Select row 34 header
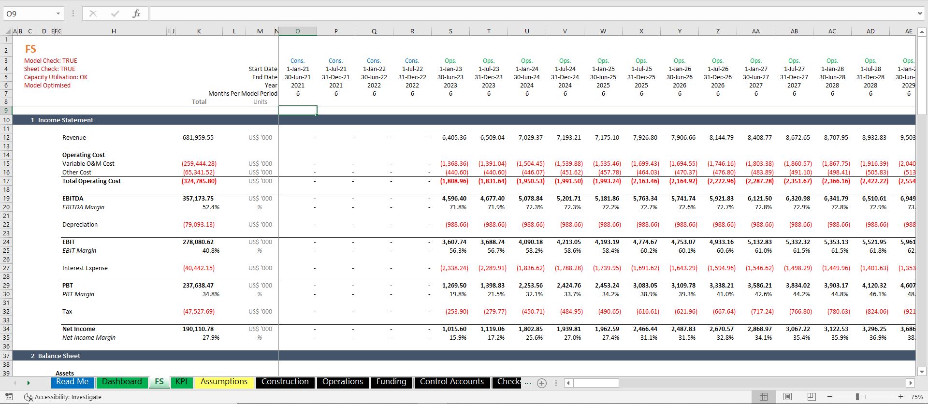The height and width of the screenshot is (404, 928). click(6, 329)
